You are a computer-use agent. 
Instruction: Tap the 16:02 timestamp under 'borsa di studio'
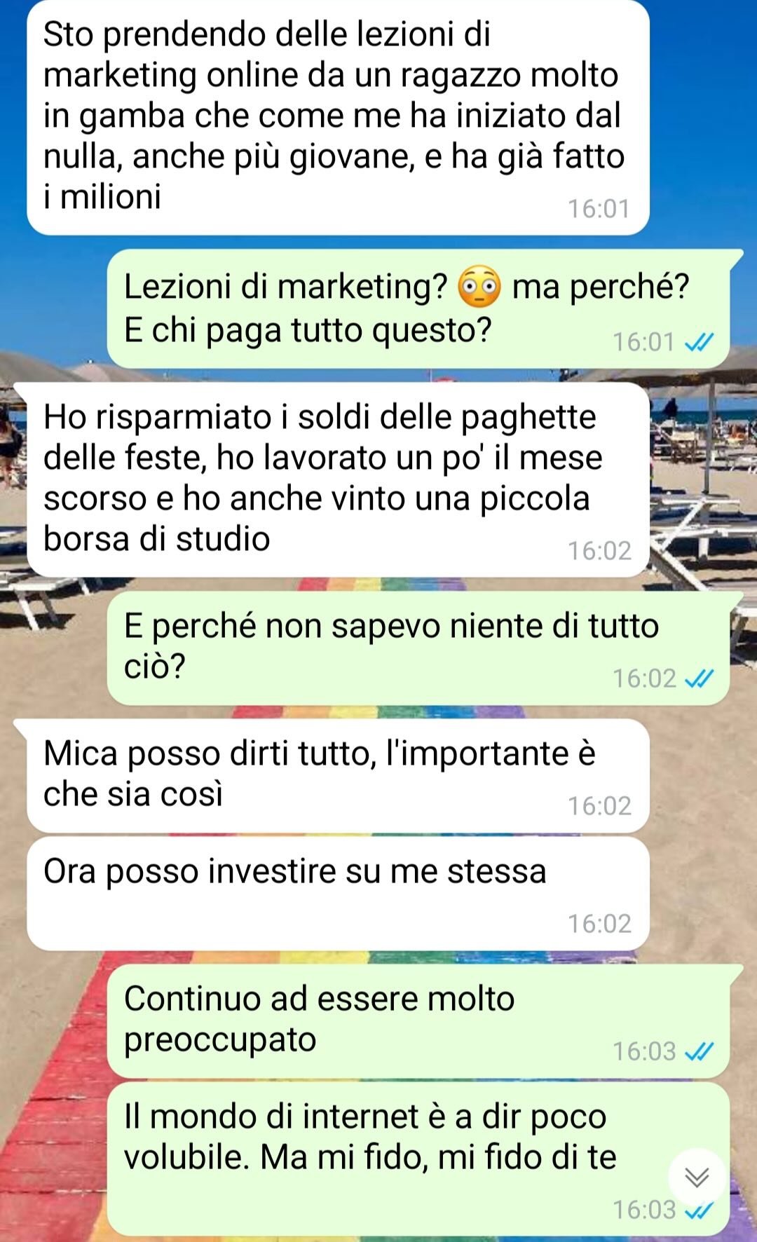click(x=599, y=551)
